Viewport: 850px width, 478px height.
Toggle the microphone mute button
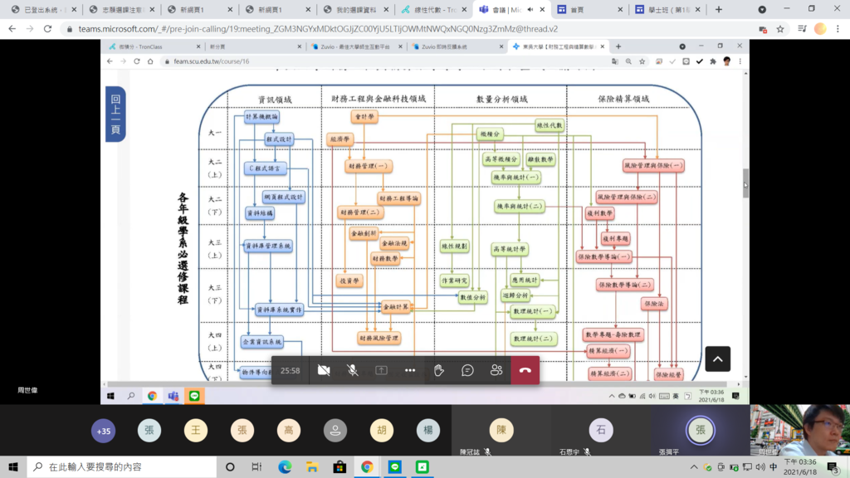[x=353, y=370]
